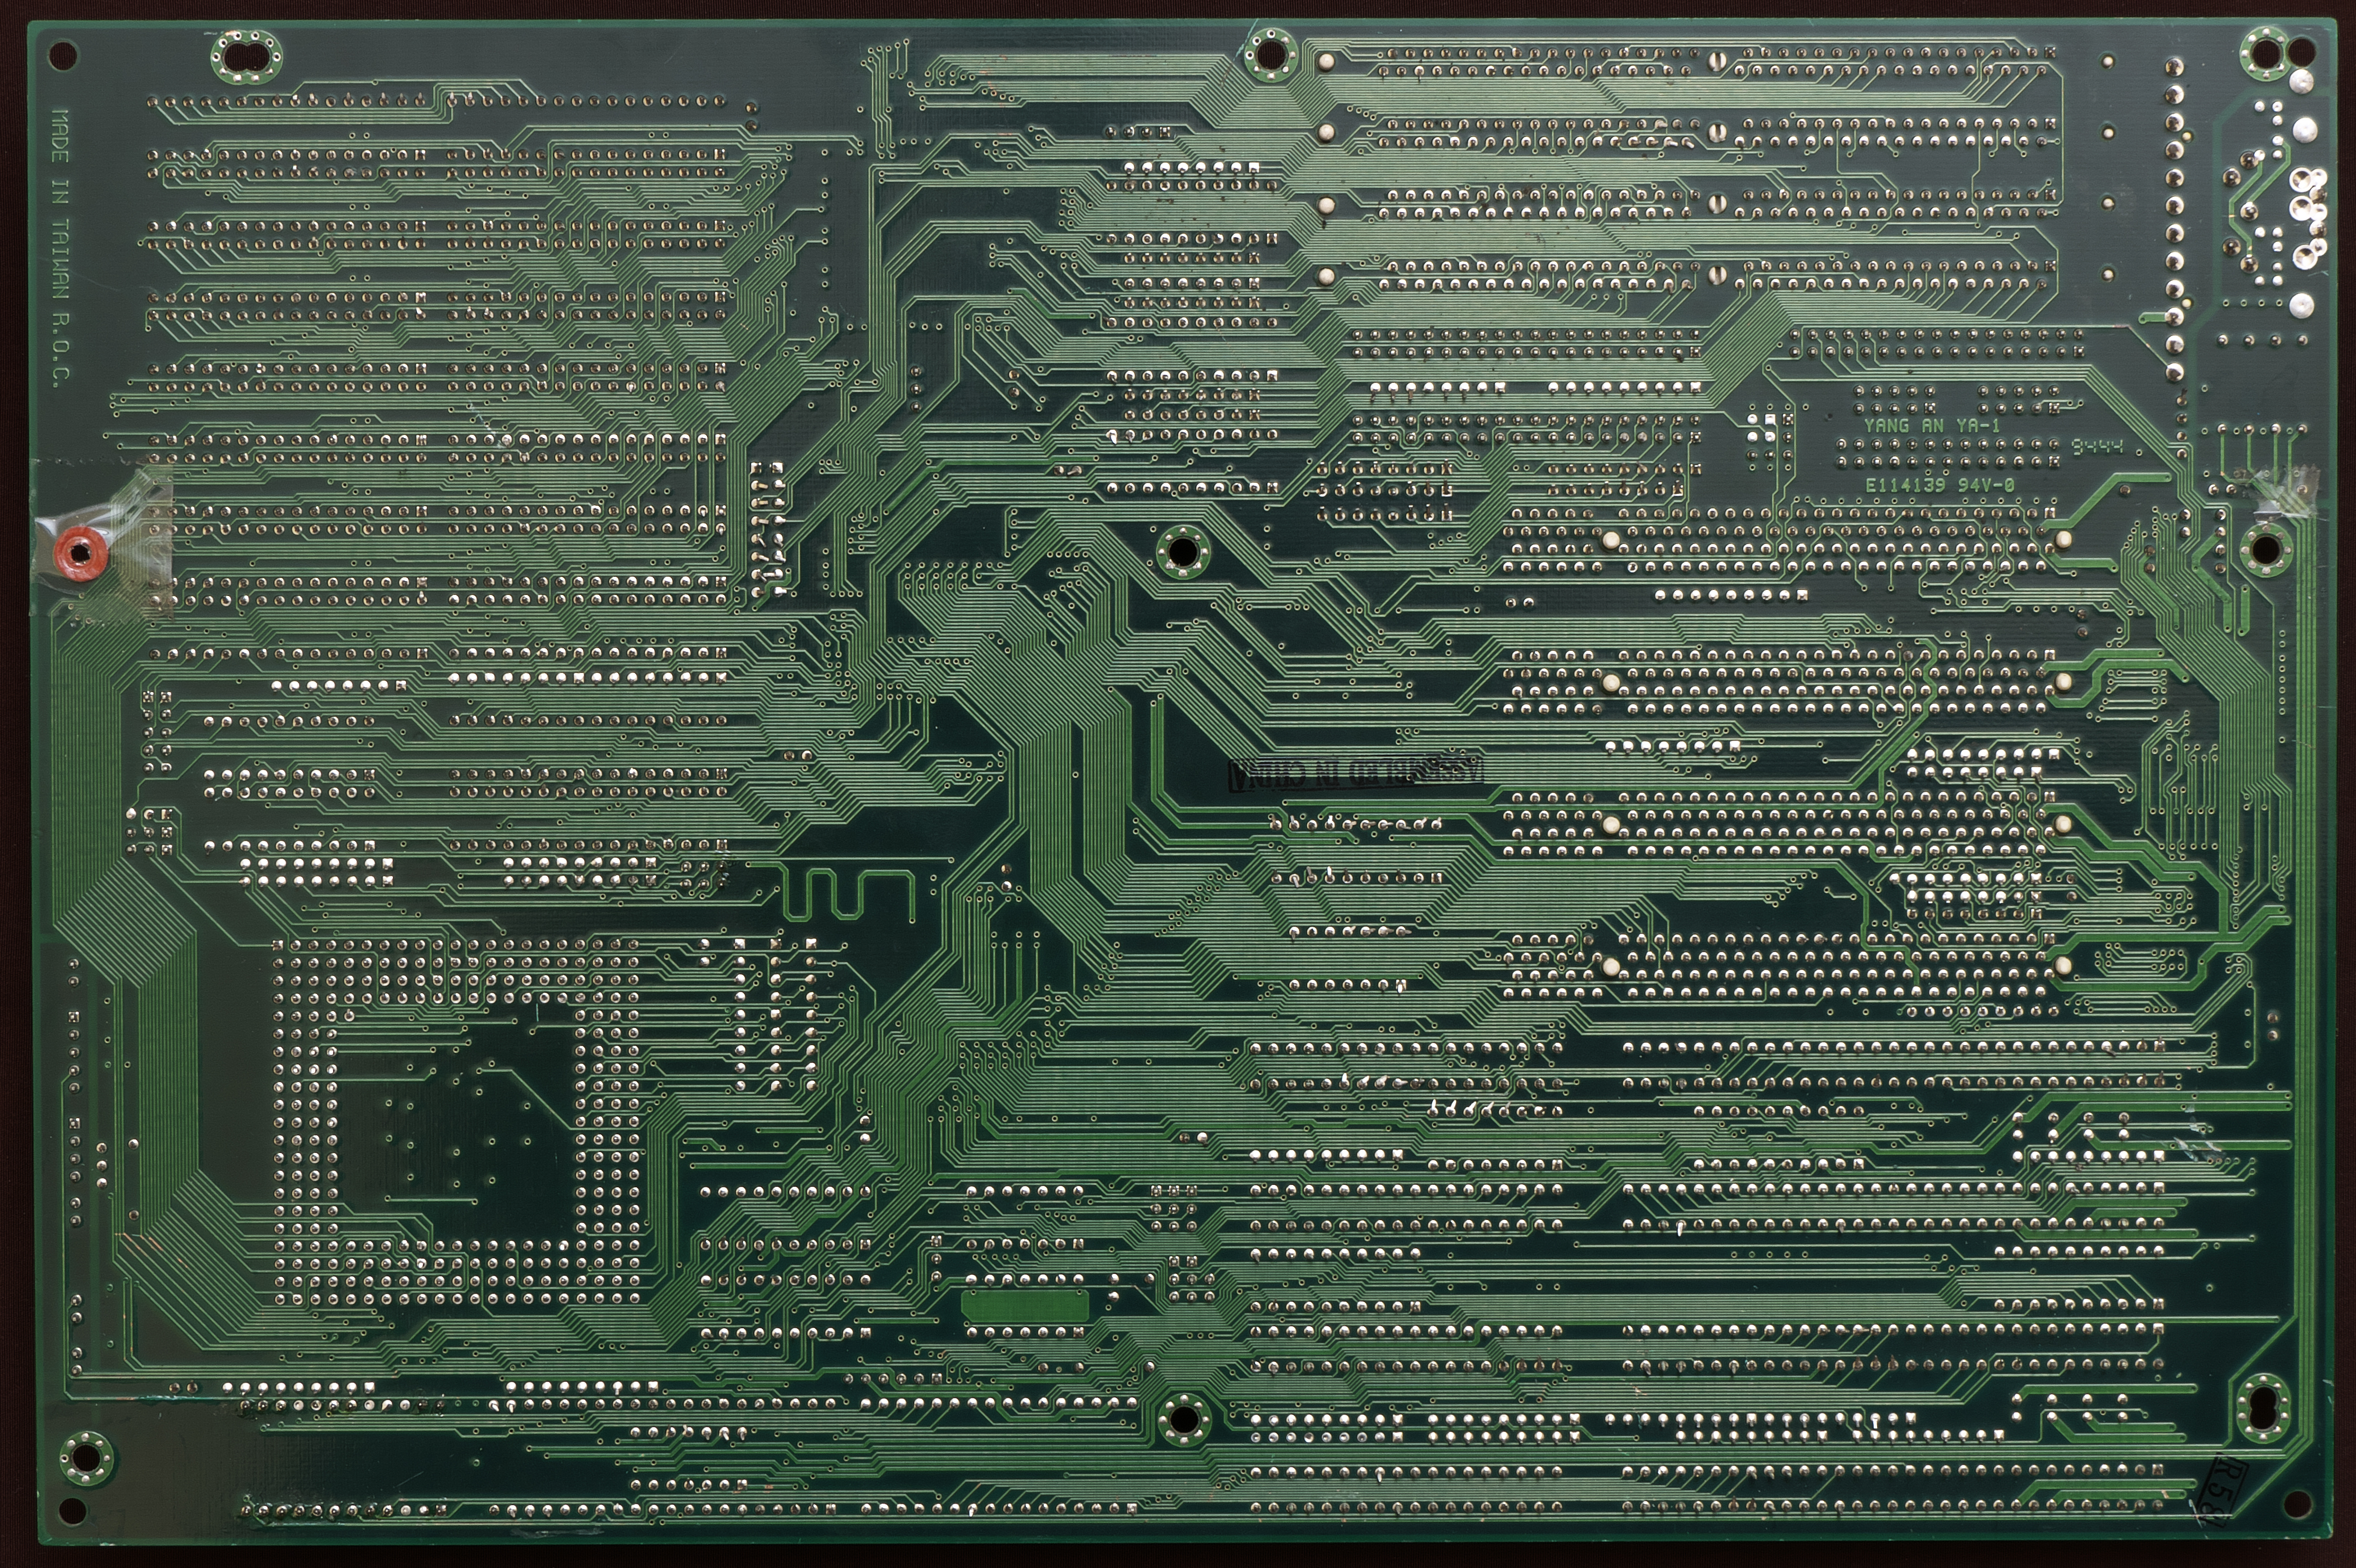Click the bottom-right ringed mounting hole
The width and height of the screenshot is (2356, 1568).
click(x=2263, y=1408)
